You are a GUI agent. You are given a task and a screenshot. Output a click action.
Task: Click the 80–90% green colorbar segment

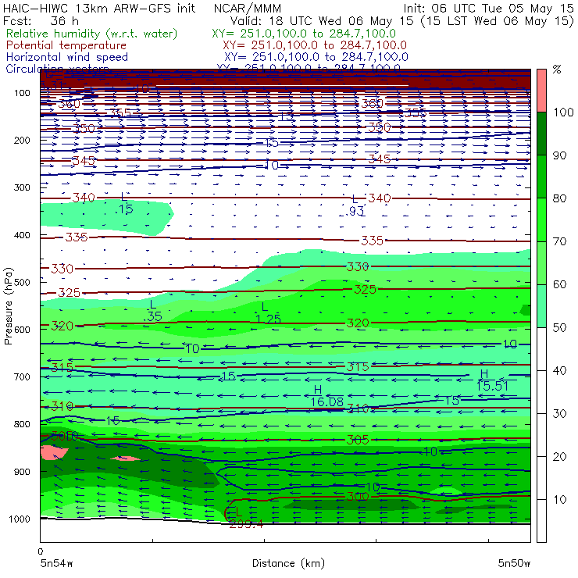point(541,177)
